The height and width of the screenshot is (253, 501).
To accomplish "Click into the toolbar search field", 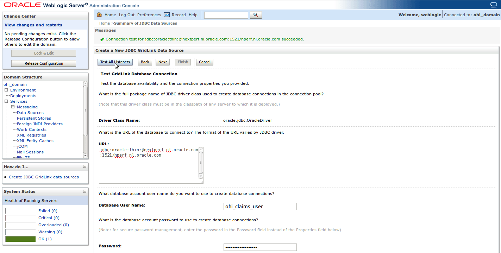I will 226,15.
